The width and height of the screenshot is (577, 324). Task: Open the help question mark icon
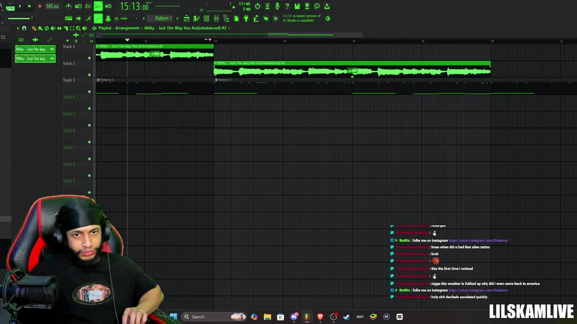point(287,6)
